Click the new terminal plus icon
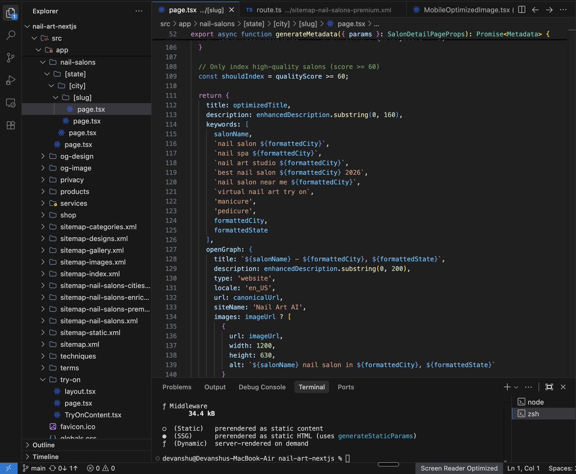This screenshot has height=474, width=576. [507, 387]
